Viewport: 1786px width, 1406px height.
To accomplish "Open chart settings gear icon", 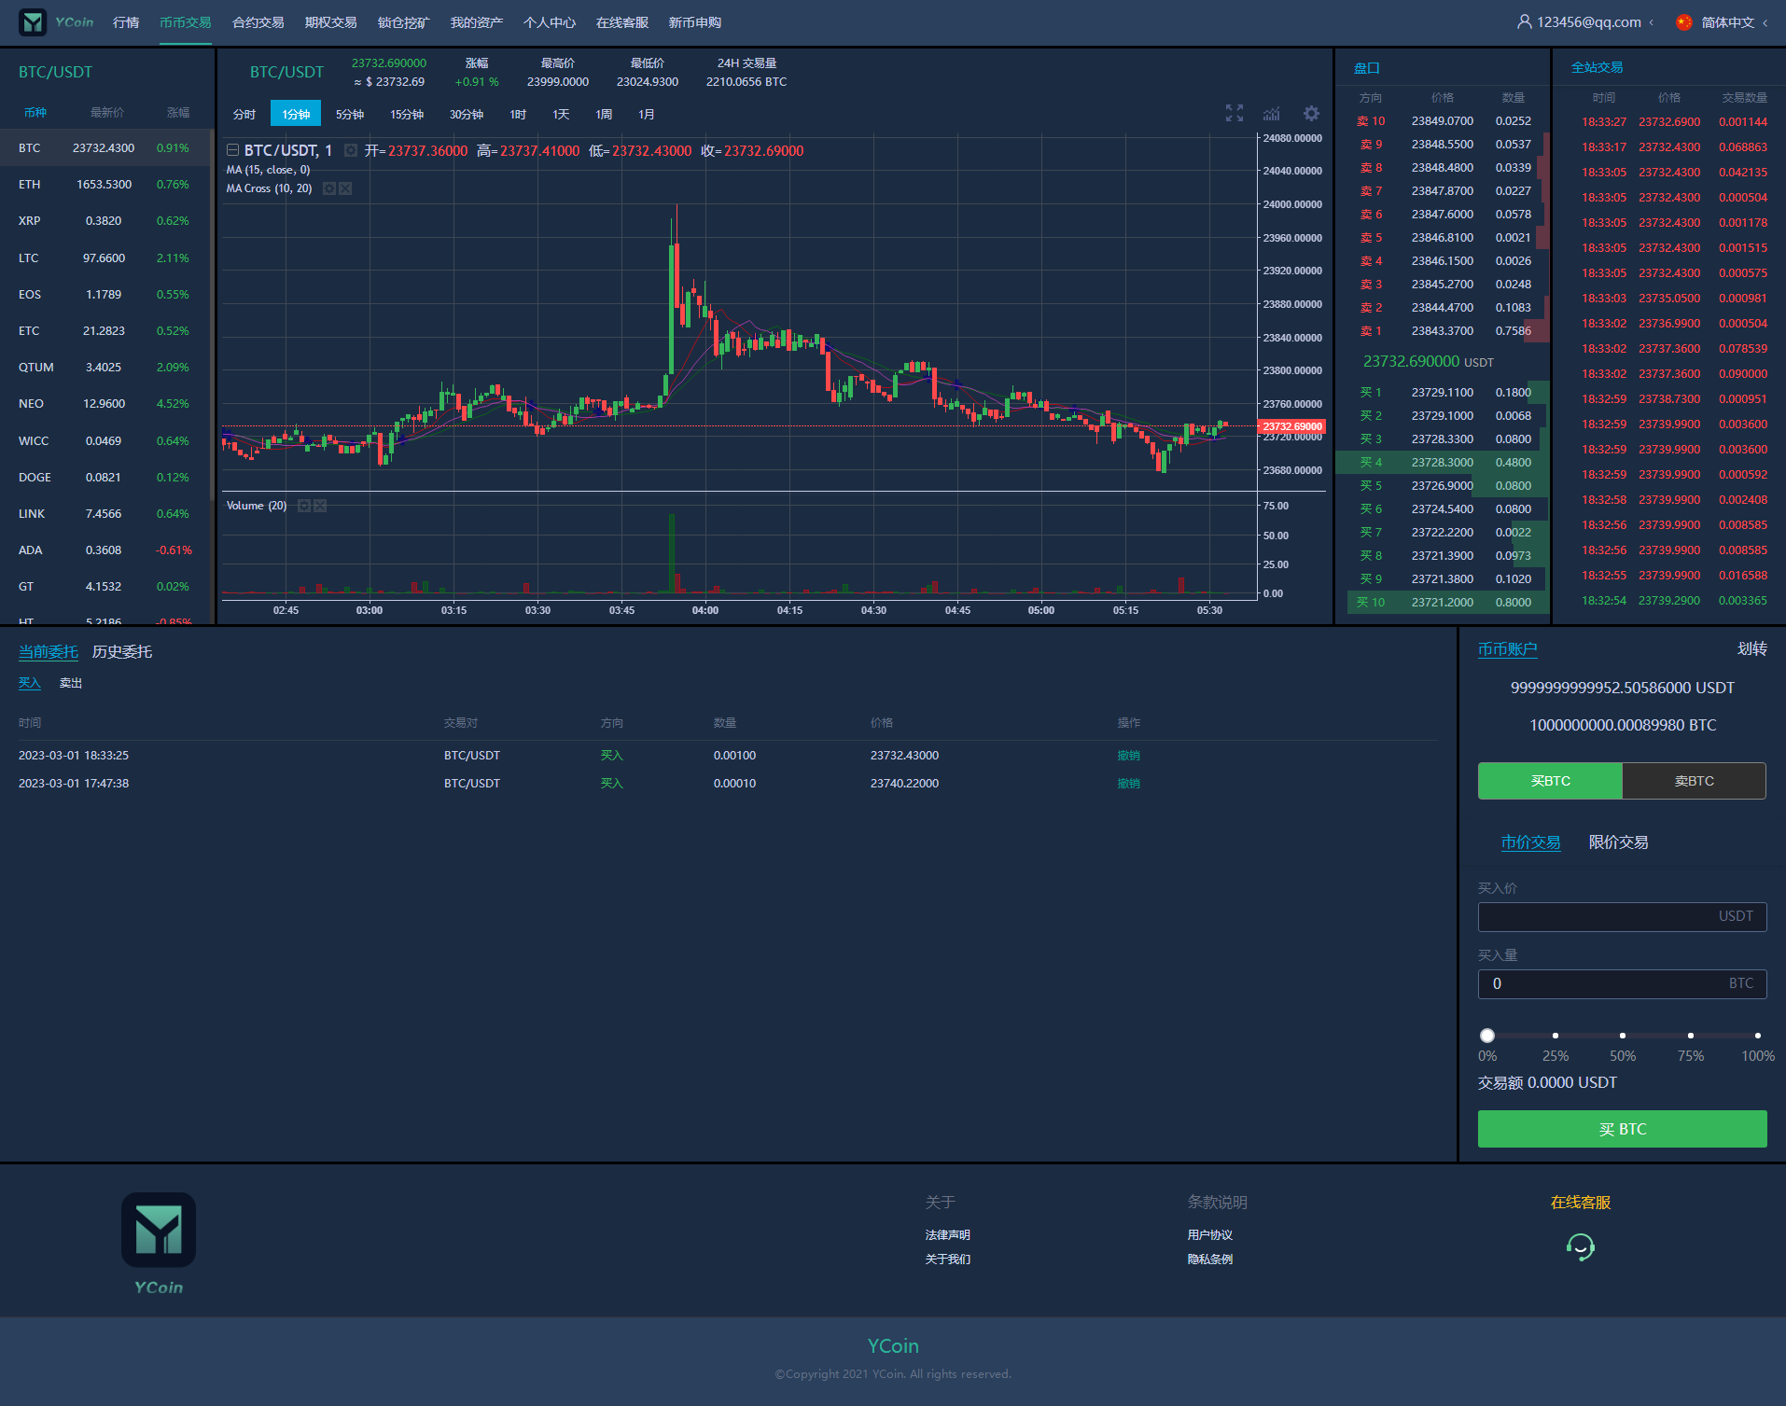I will (1311, 114).
